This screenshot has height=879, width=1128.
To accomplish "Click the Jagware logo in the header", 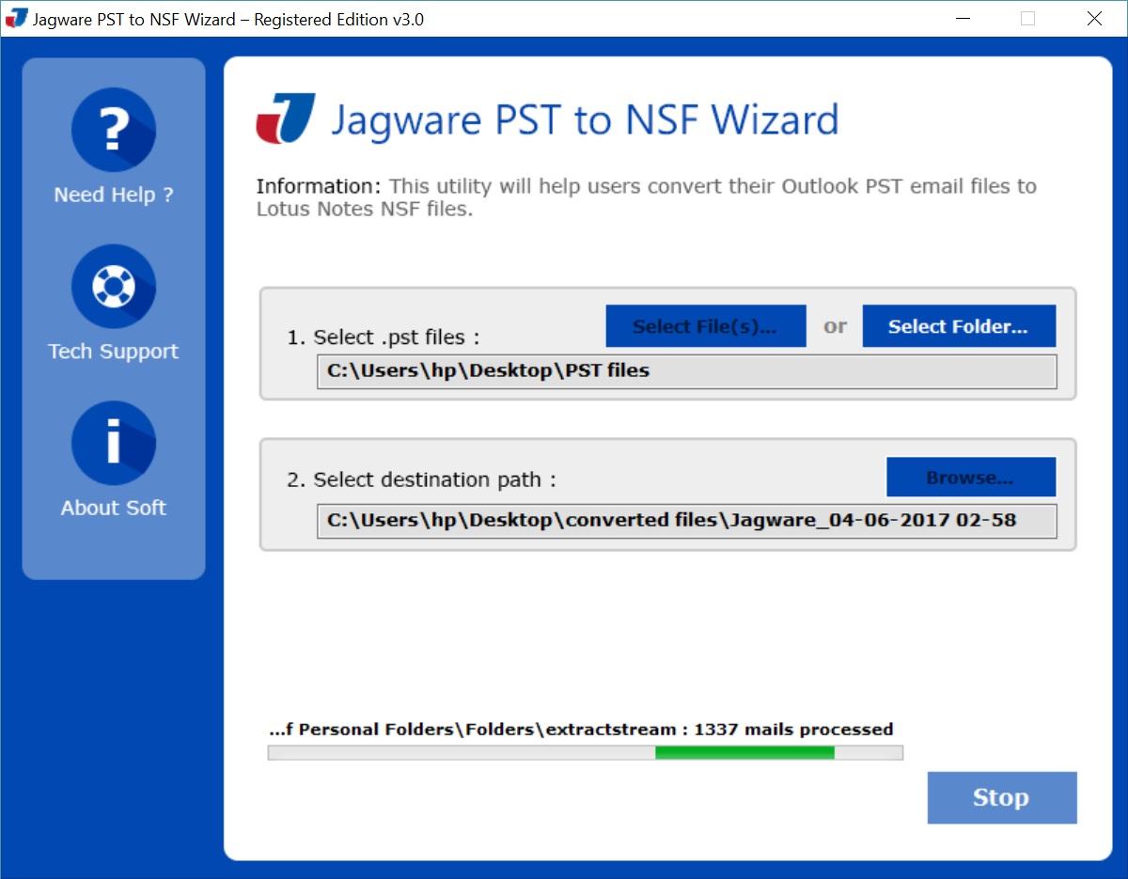I will [x=286, y=119].
